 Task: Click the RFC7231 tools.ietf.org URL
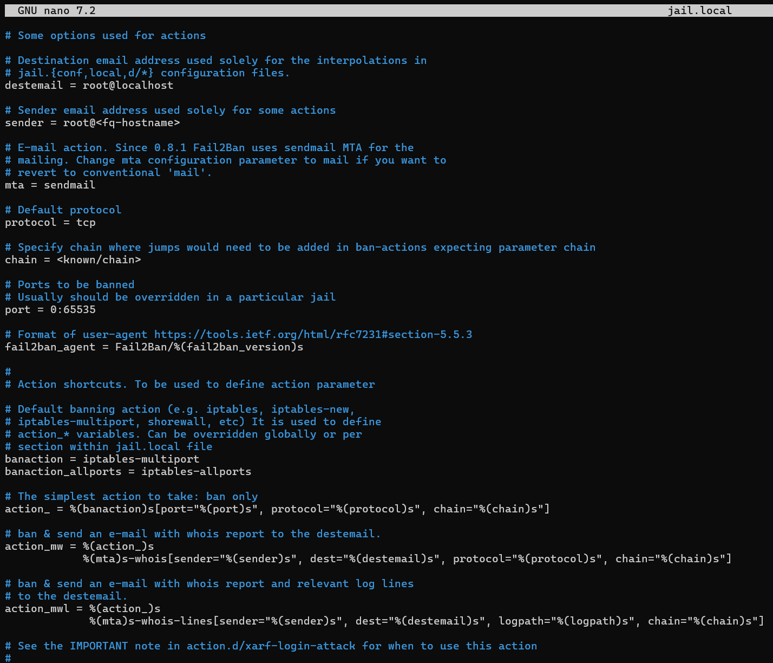(313, 335)
